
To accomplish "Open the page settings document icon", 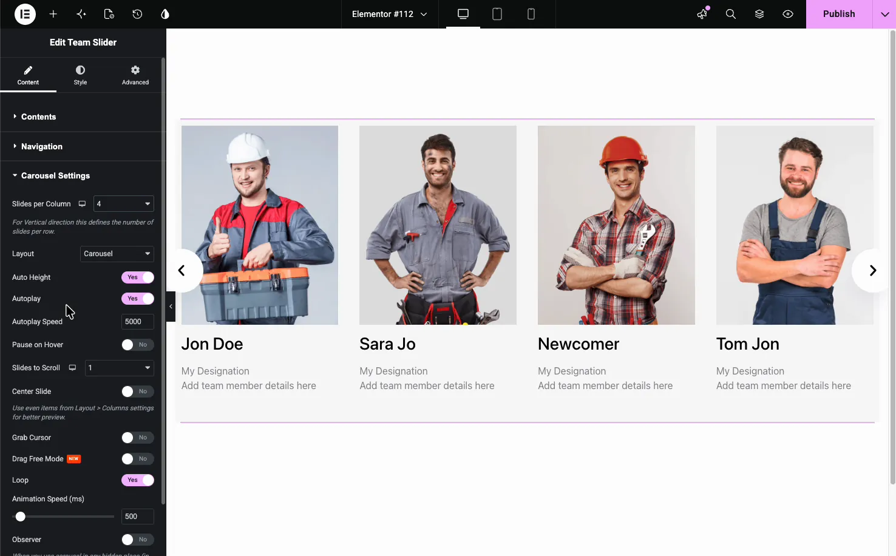I will click(x=109, y=14).
